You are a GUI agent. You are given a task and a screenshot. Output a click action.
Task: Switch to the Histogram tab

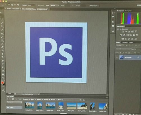[121, 11]
